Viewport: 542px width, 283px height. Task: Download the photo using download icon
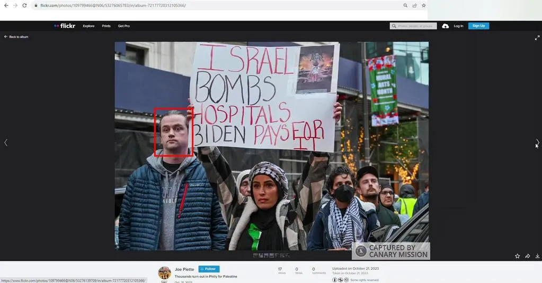pyautogui.click(x=537, y=256)
